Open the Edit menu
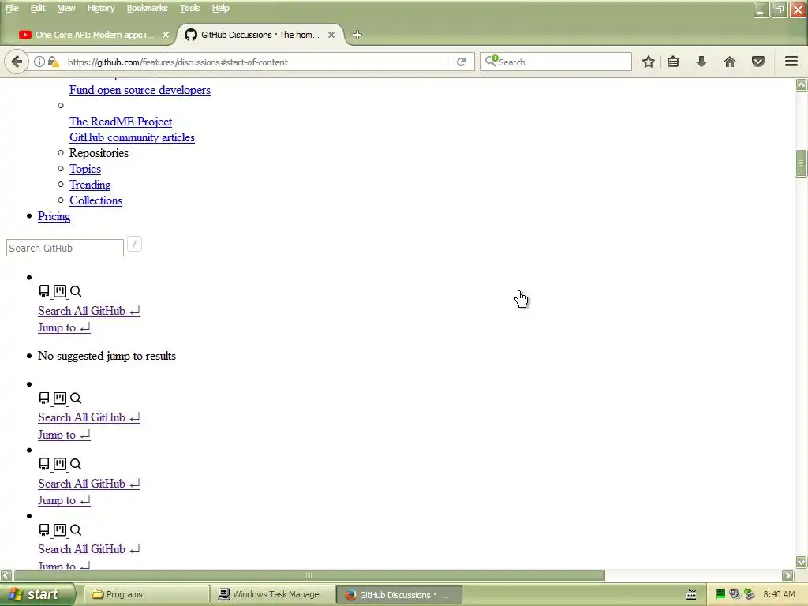Screen dimensions: 808x606 [x=38, y=8]
